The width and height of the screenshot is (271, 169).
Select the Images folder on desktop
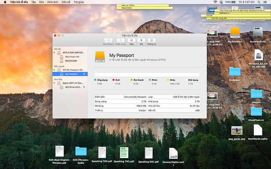[x=256, y=94]
